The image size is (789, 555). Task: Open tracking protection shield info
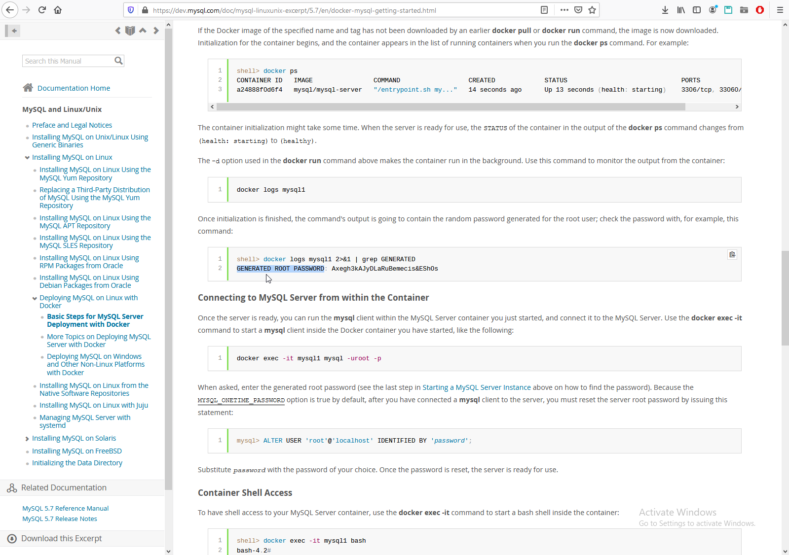point(131,10)
